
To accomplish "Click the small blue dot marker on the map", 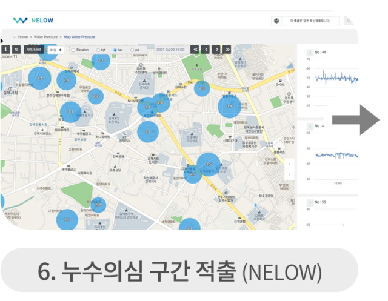I will tap(256, 205).
